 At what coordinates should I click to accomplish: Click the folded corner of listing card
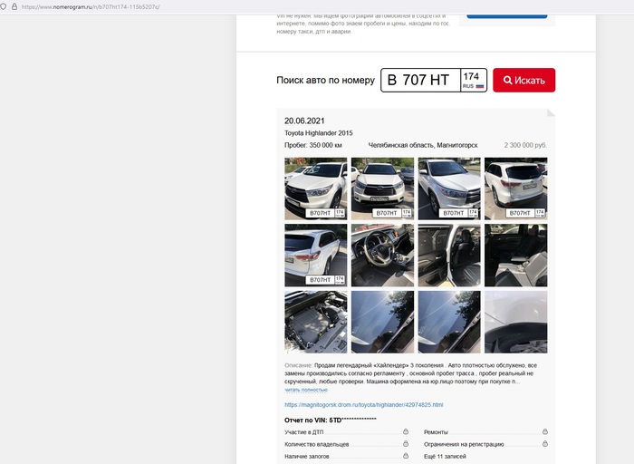[551, 112]
